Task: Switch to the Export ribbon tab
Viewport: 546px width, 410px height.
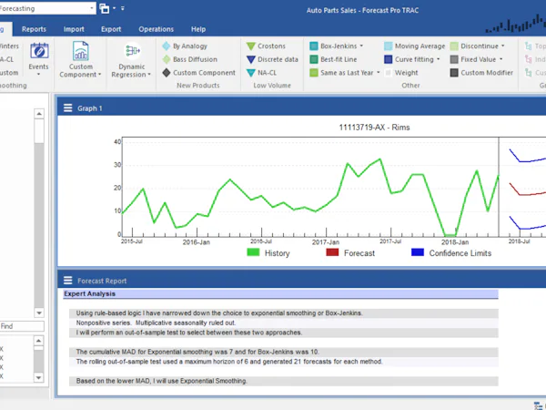Action: pos(111,29)
